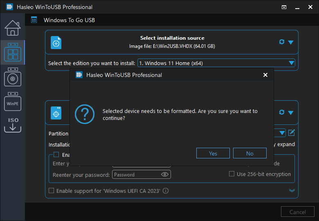The width and height of the screenshot is (319, 221).
Task: Check 'Enable support for Windows UEFI CA 2023'
Action: point(52,191)
